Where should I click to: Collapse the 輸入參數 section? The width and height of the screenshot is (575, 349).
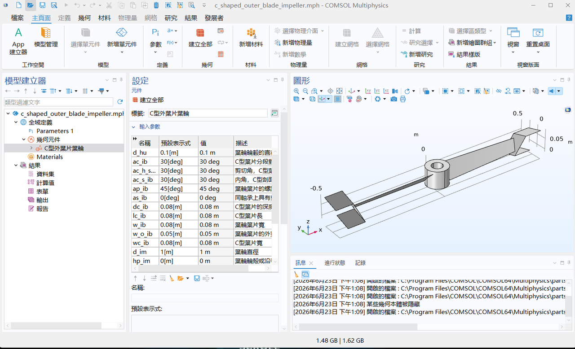134,127
